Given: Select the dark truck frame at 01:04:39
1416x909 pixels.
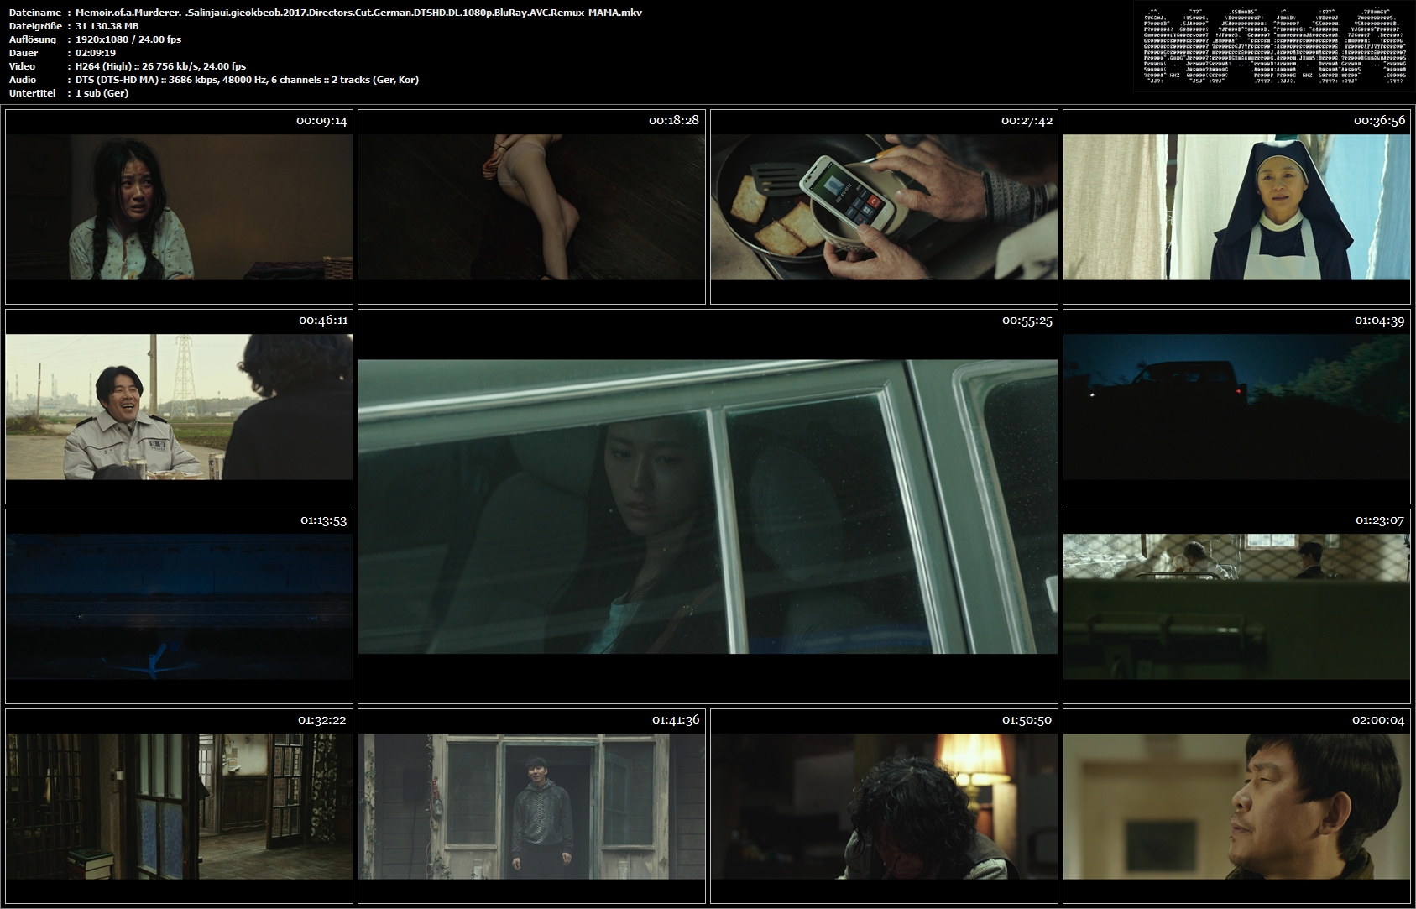Looking at the screenshot, I should pyautogui.click(x=1236, y=406).
